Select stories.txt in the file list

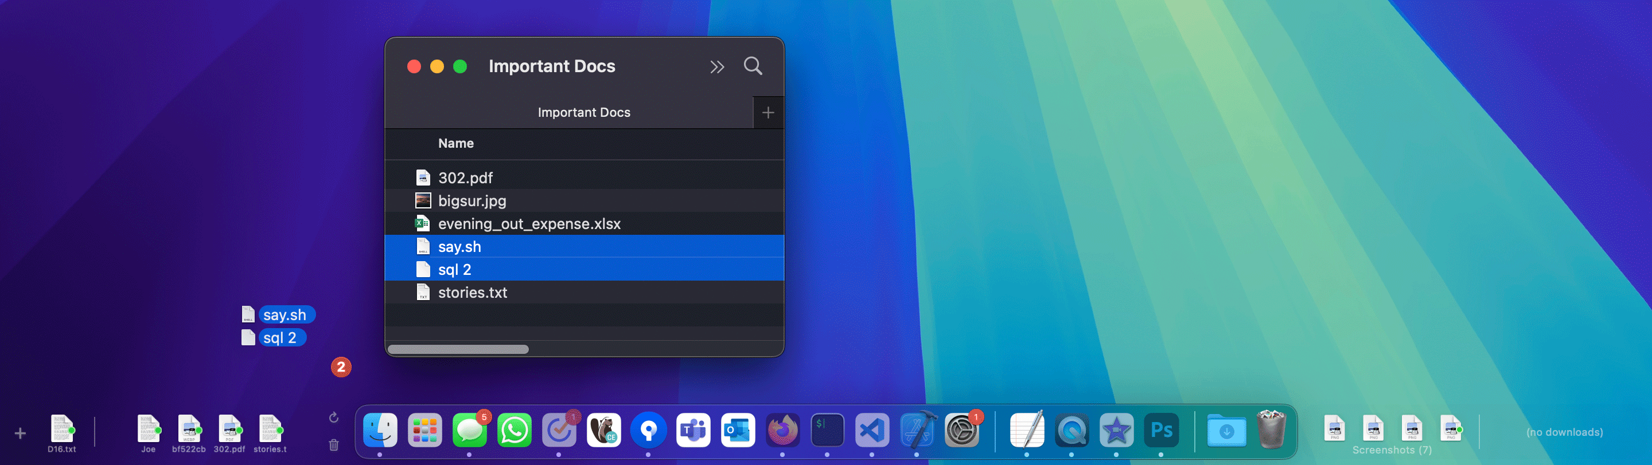click(x=585, y=292)
